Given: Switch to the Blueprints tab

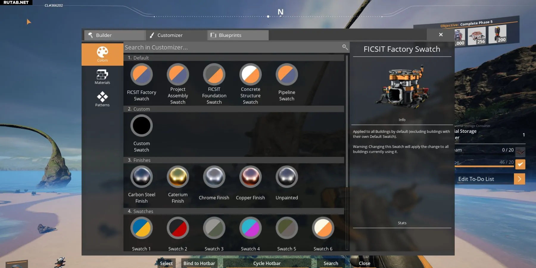Looking at the screenshot, I should [x=238, y=35].
